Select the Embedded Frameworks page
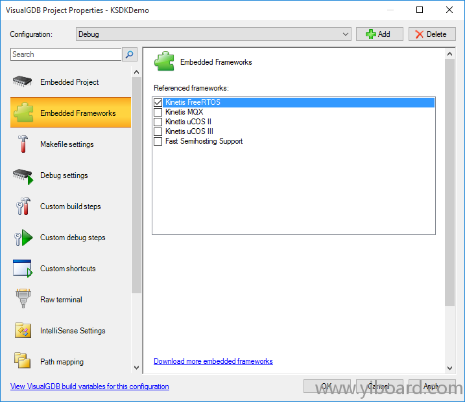 pyautogui.click(x=71, y=113)
